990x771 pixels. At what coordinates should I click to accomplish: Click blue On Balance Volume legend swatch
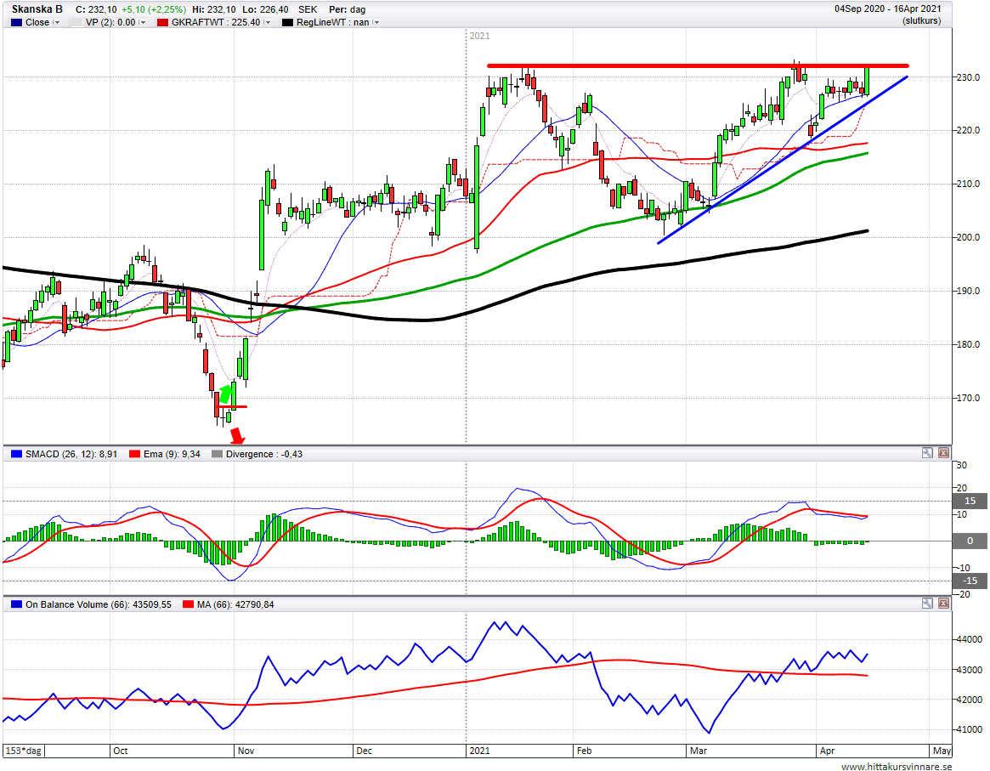[16, 604]
